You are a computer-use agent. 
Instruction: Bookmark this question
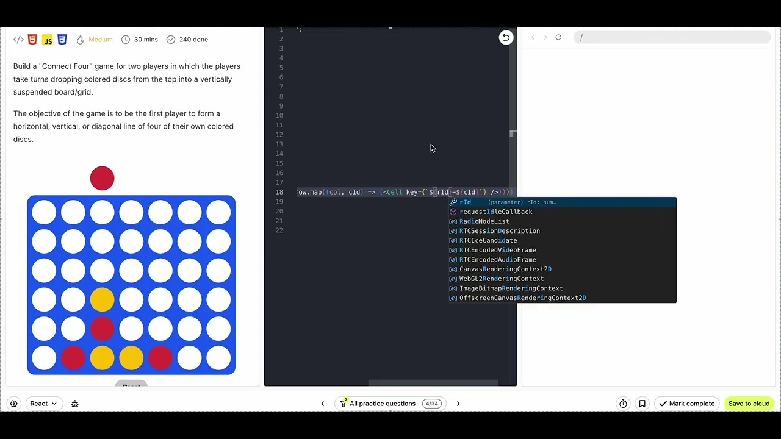(642, 404)
